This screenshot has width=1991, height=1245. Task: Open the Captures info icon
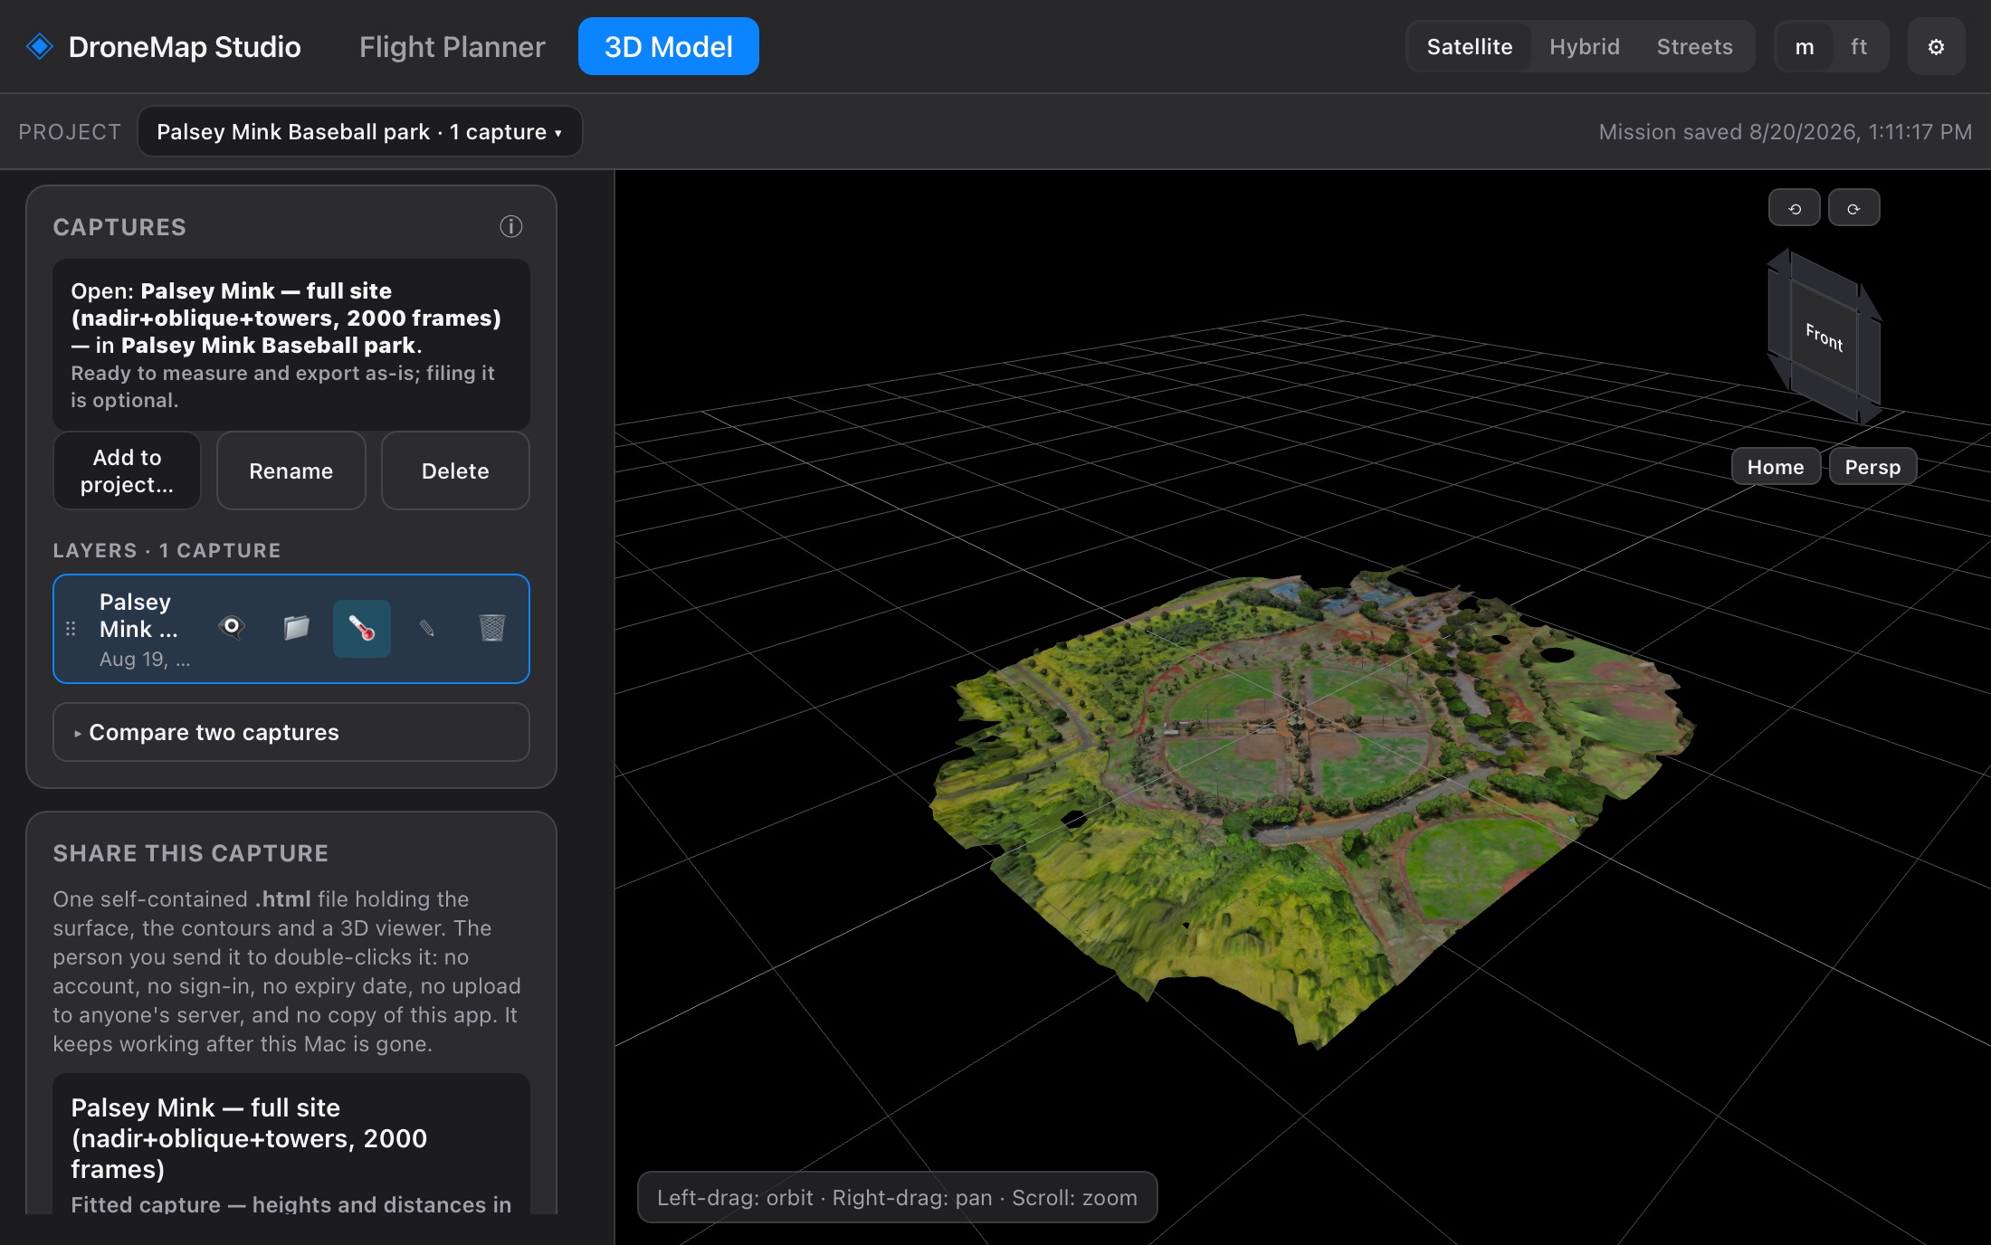pos(511,226)
